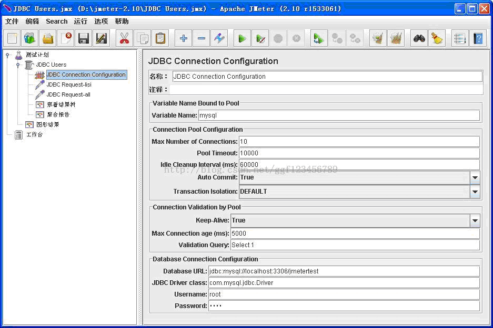Open the Keep-Alive dropdown
493x328 pixels.
coord(475,220)
